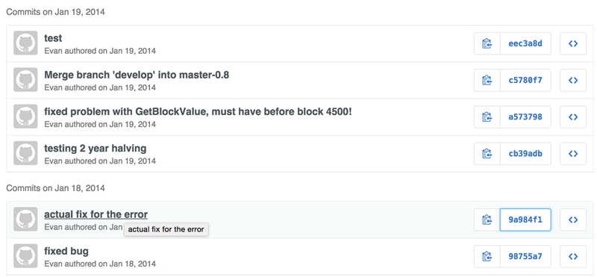Browse repository at 'testing 2 year halving'
The height and width of the screenshot is (277, 597).
coord(573,154)
